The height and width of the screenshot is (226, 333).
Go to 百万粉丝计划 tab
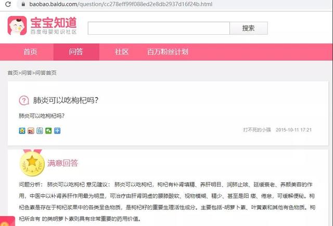point(168,52)
